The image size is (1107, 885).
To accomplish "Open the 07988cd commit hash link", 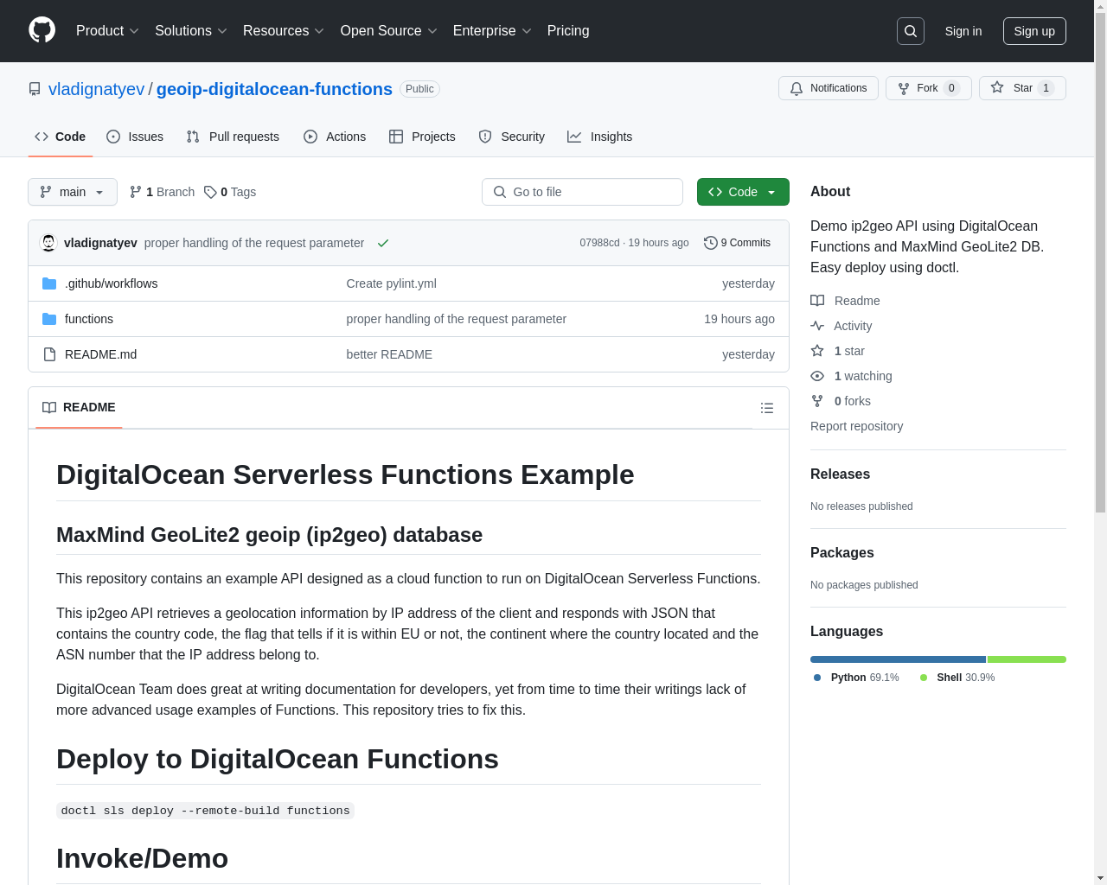I will pyautogui.click(x=599, y=243).
